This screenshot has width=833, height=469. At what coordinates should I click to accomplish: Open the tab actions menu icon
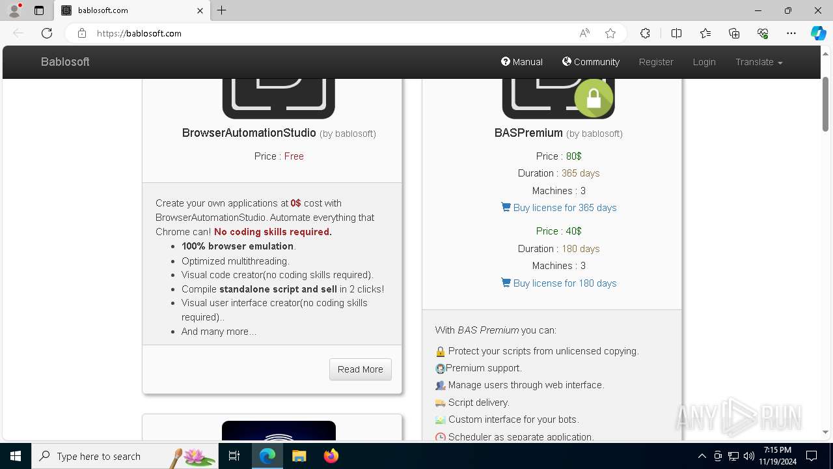click(39, 10)
